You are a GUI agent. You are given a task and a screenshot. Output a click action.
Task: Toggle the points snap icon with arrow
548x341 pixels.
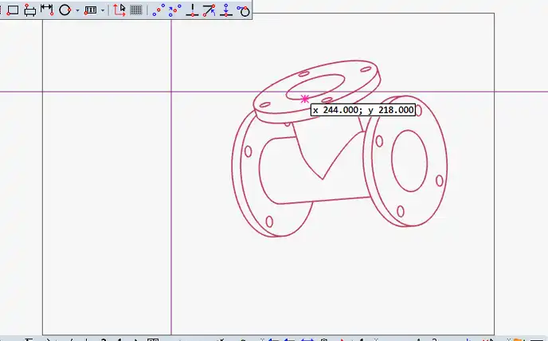coord(174,10)
